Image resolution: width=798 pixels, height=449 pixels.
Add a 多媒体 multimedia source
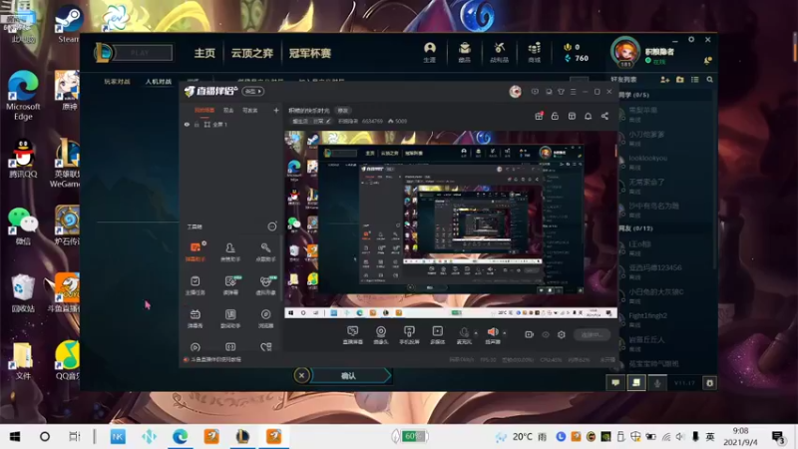437,335
